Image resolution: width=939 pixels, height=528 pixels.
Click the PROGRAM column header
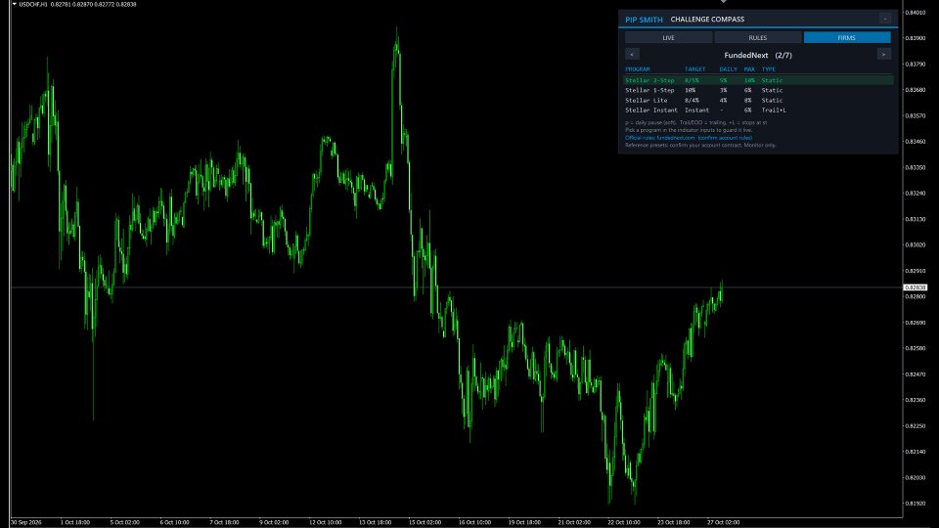[637, 69]
